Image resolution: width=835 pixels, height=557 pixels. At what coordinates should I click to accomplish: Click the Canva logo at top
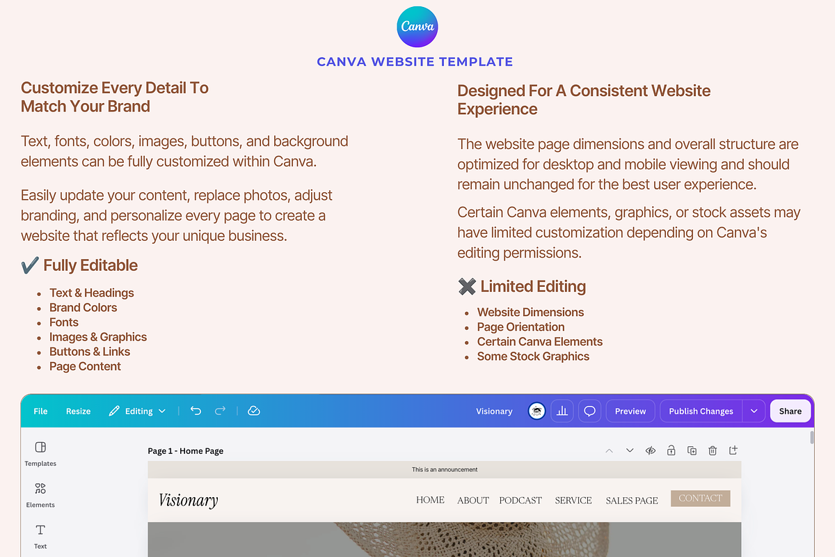click(417, 26)
